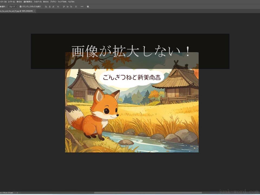
Task: Open the ウィンドウ(W) menu
Action: point(62,2)
